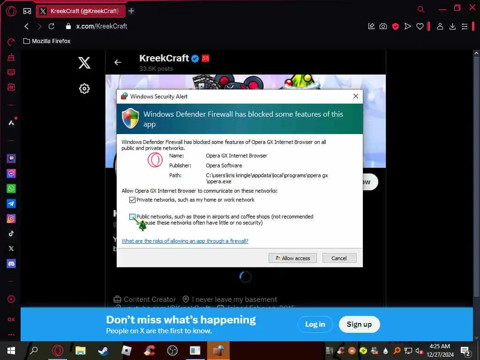Open File Explorer from the taskbar
Screen dimensions: 480x360
tap(80, 351)
